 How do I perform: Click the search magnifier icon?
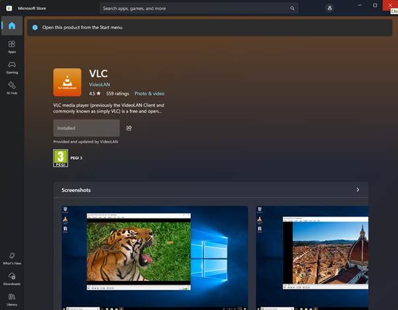292,8
